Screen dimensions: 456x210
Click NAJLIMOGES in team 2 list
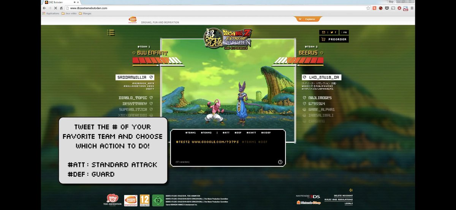coord(320,98)
